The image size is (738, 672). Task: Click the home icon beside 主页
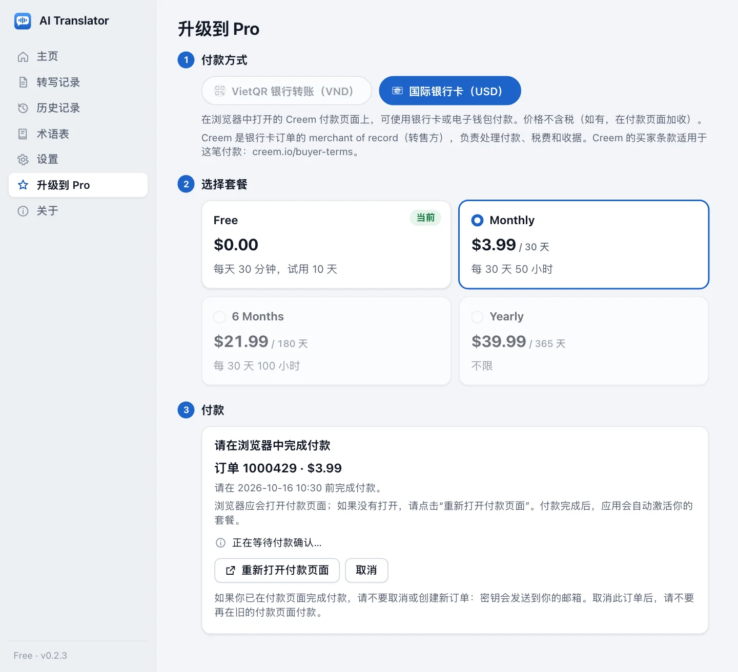click(x=23, y=57)
